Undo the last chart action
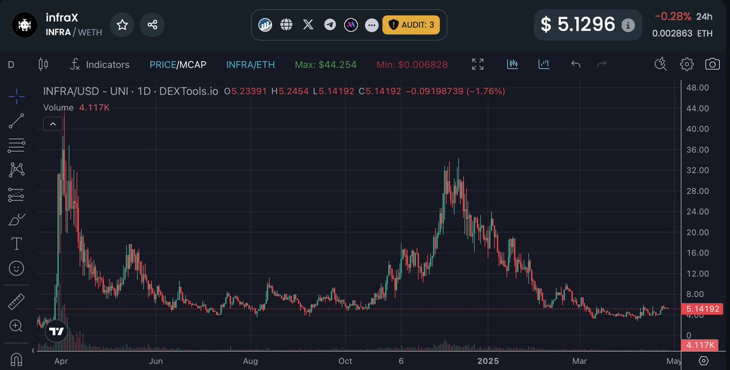The image size is (730, 370). (x=575, y=64)
